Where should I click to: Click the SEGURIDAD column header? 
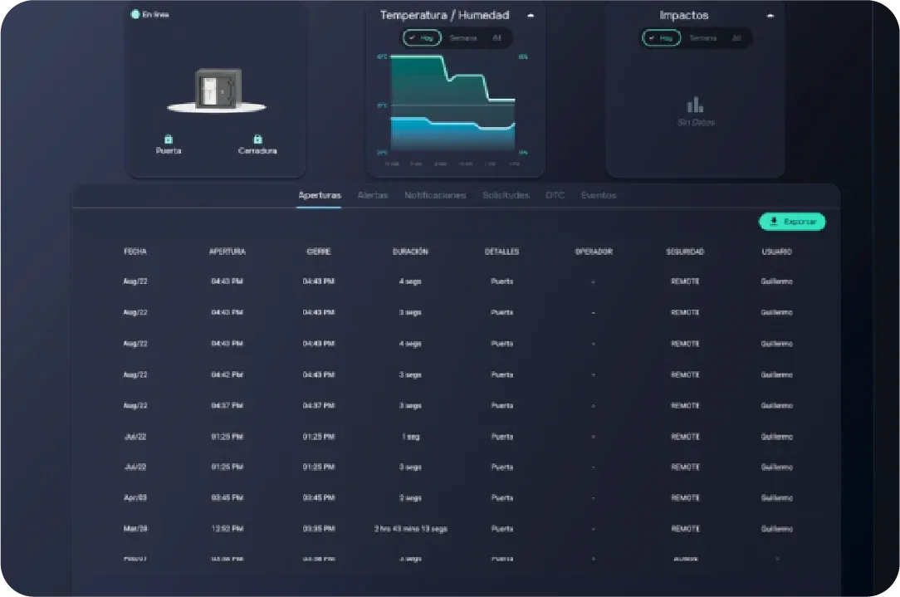(685, 252)
